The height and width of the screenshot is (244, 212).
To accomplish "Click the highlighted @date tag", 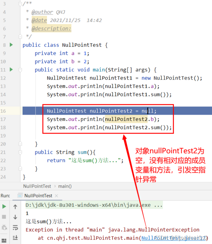I will [x=39, y=20].
